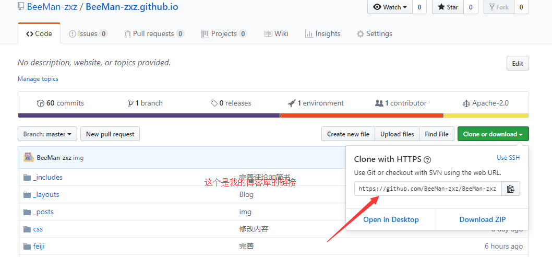View the 0 releases page
This screenshot has height=257, width=552.
point(231,103)
